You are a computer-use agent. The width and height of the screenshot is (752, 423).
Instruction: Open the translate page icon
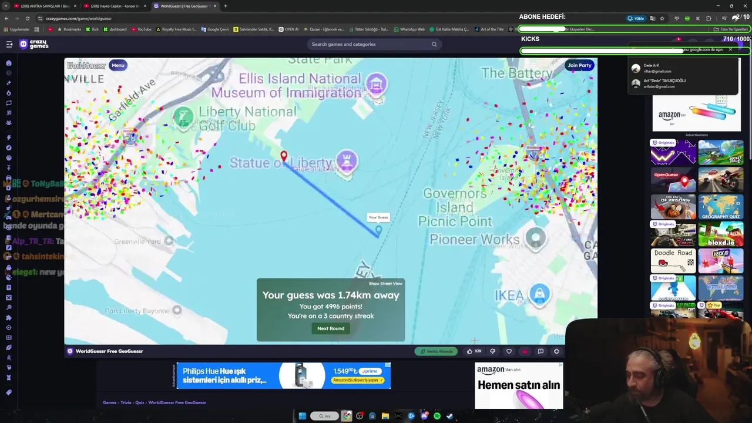652,18
